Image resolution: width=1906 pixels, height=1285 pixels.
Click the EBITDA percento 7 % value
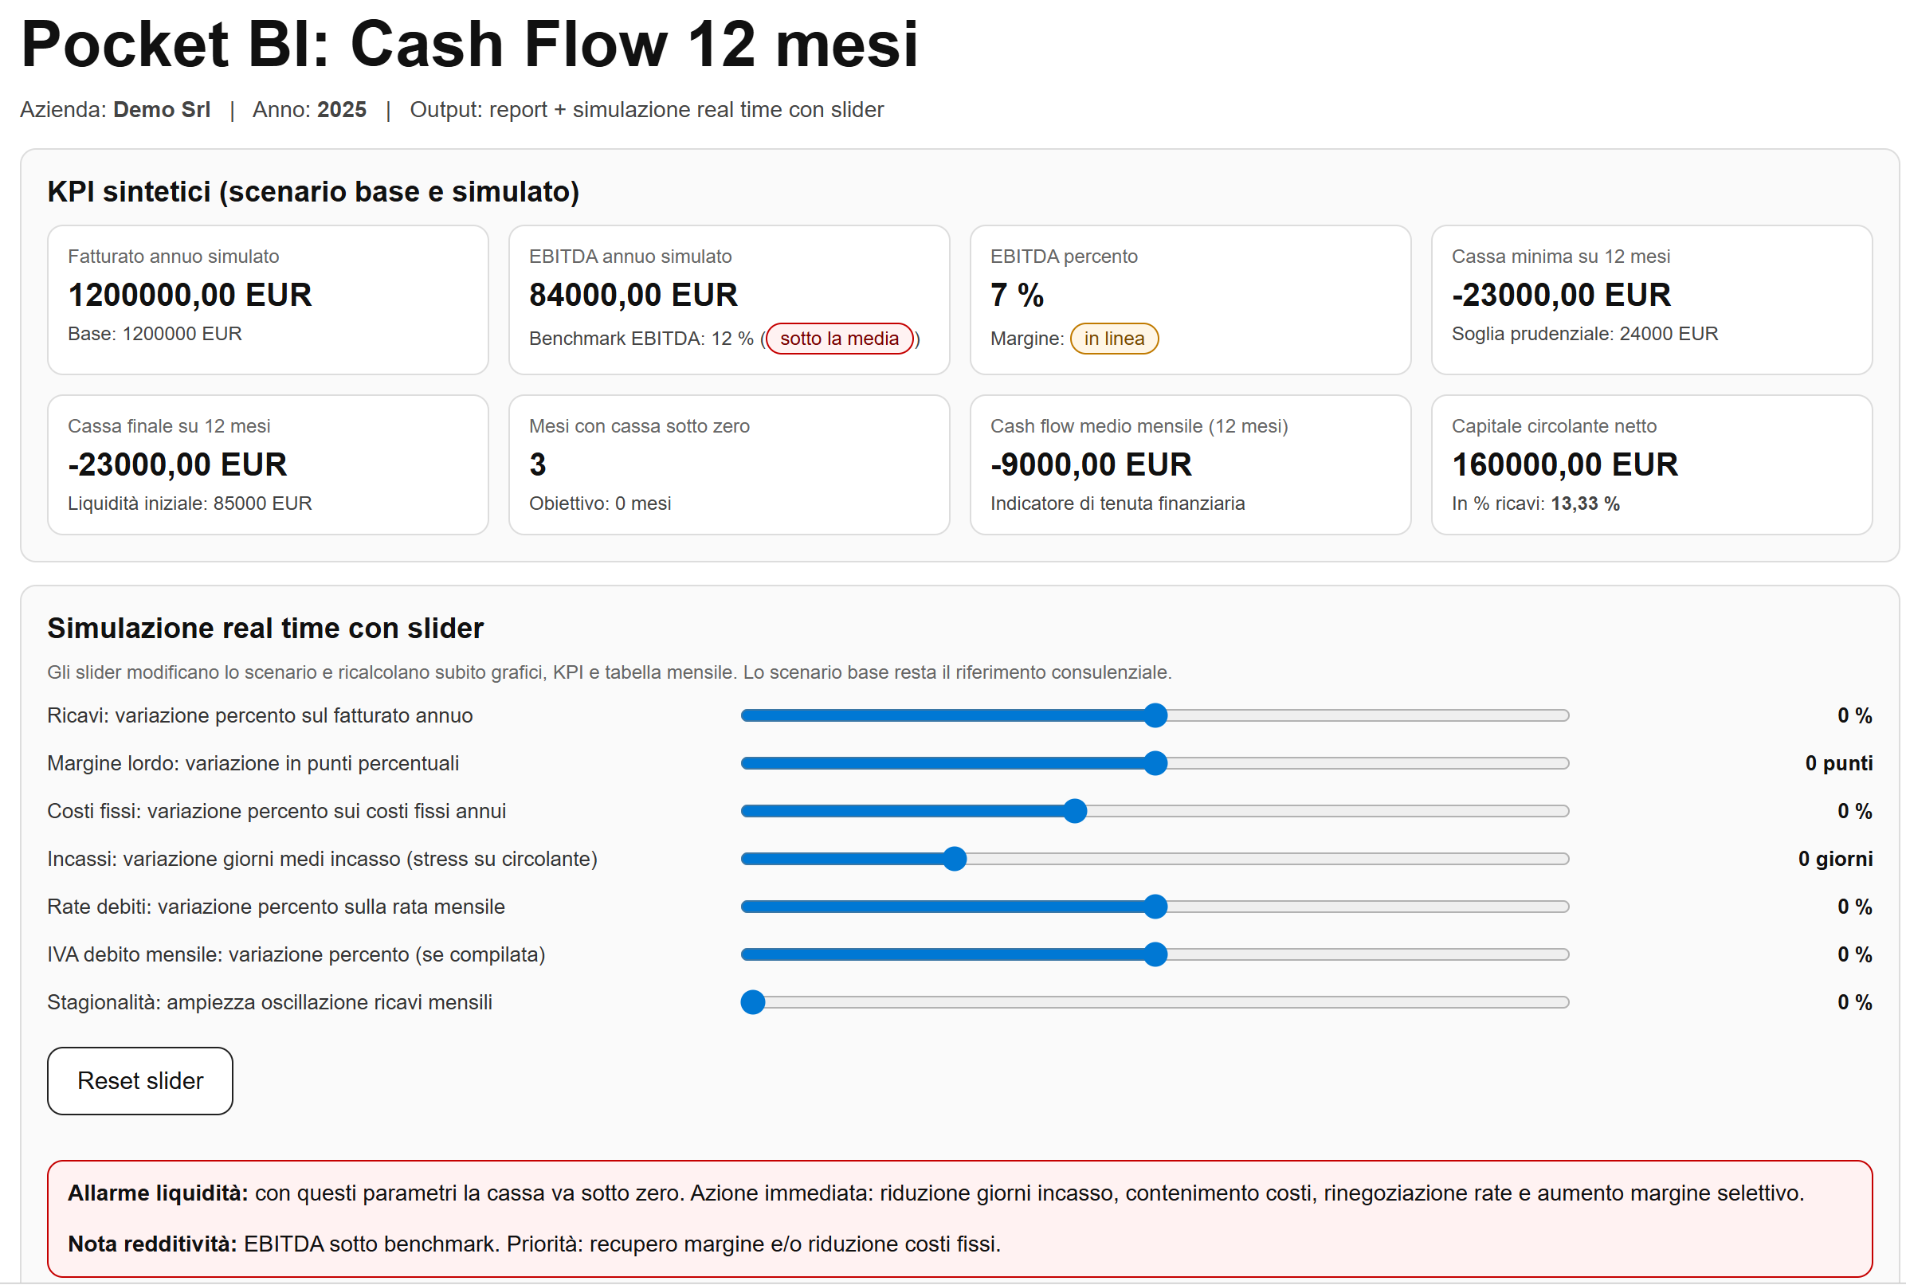[x=1016, y=295]
